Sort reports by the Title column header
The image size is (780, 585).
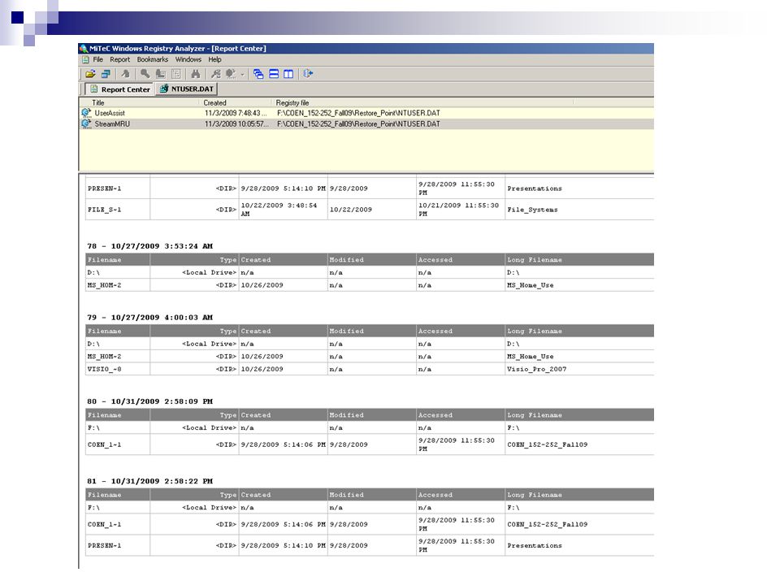click(141, 103)
